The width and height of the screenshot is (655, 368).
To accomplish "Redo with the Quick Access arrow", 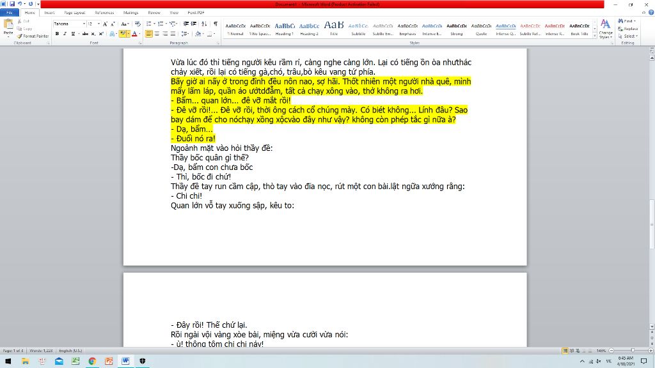I will (x=31, y=4).
